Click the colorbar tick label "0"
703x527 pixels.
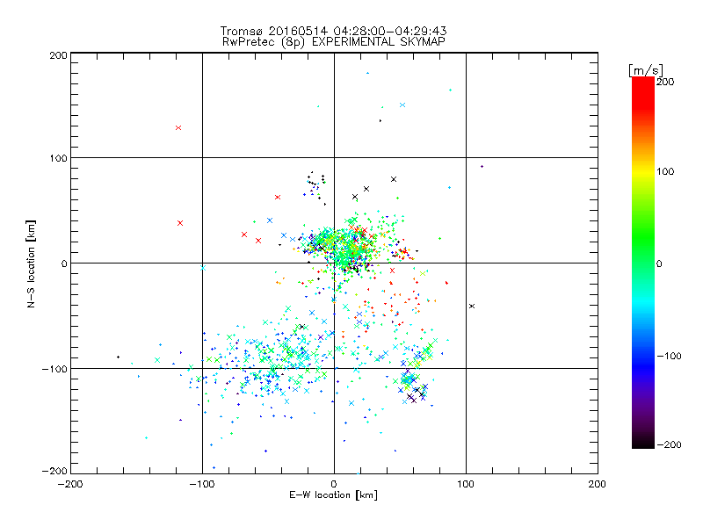tap(659, 263)
